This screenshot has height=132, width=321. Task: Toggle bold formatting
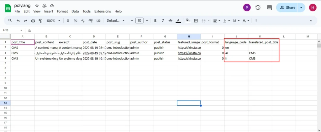(155, 21)
